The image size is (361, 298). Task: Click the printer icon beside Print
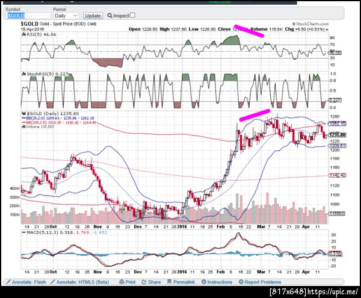point(122,282)
